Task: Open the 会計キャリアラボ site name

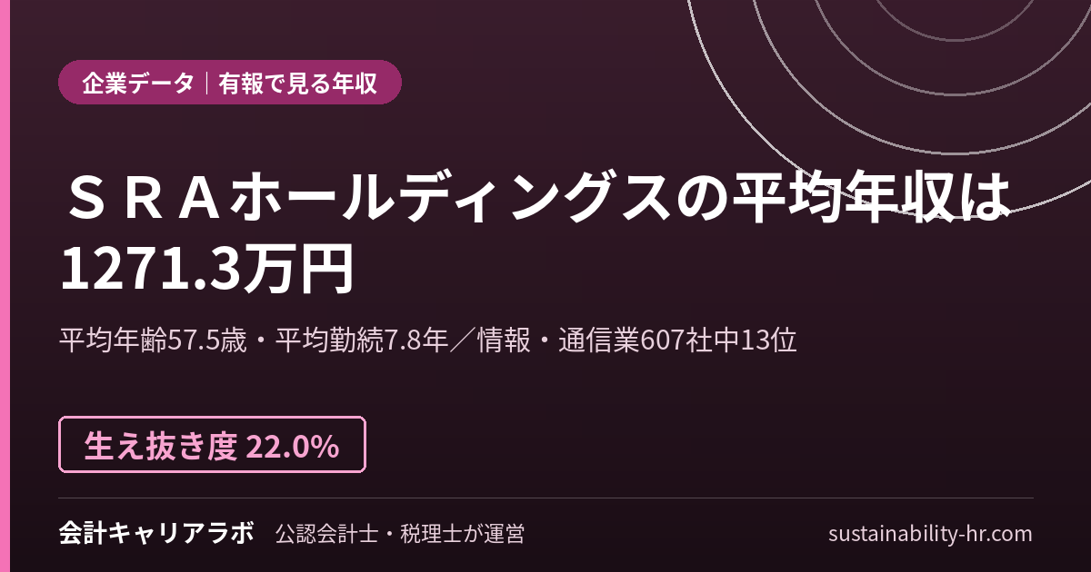Action: click(x=155, y=533)
